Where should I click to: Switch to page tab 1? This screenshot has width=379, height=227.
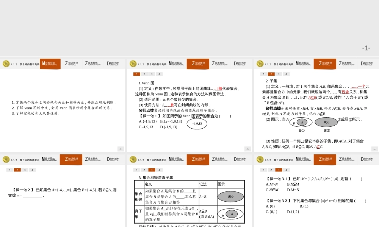(137, 74)
